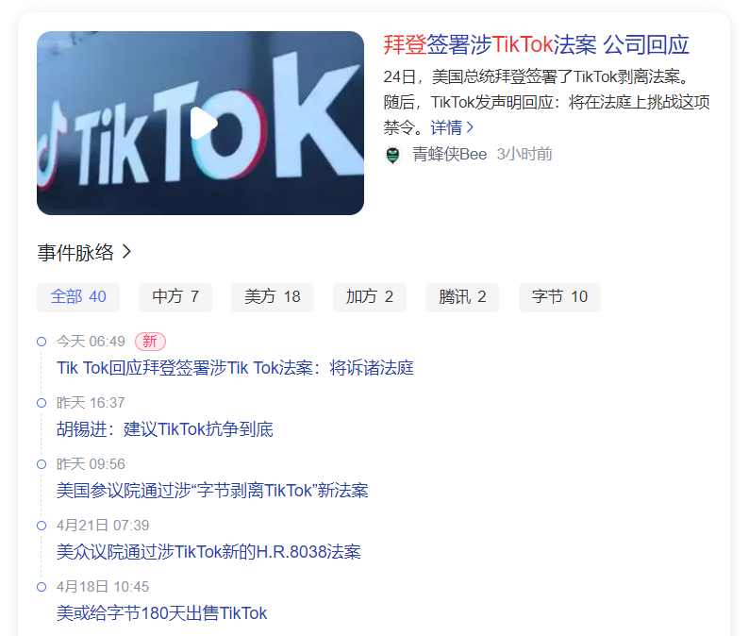This screenshot has width=749, height=636.
Task: Click timeline marker for 4月21日 07:39
Action: pyautogui.click(x=42, y=526)
